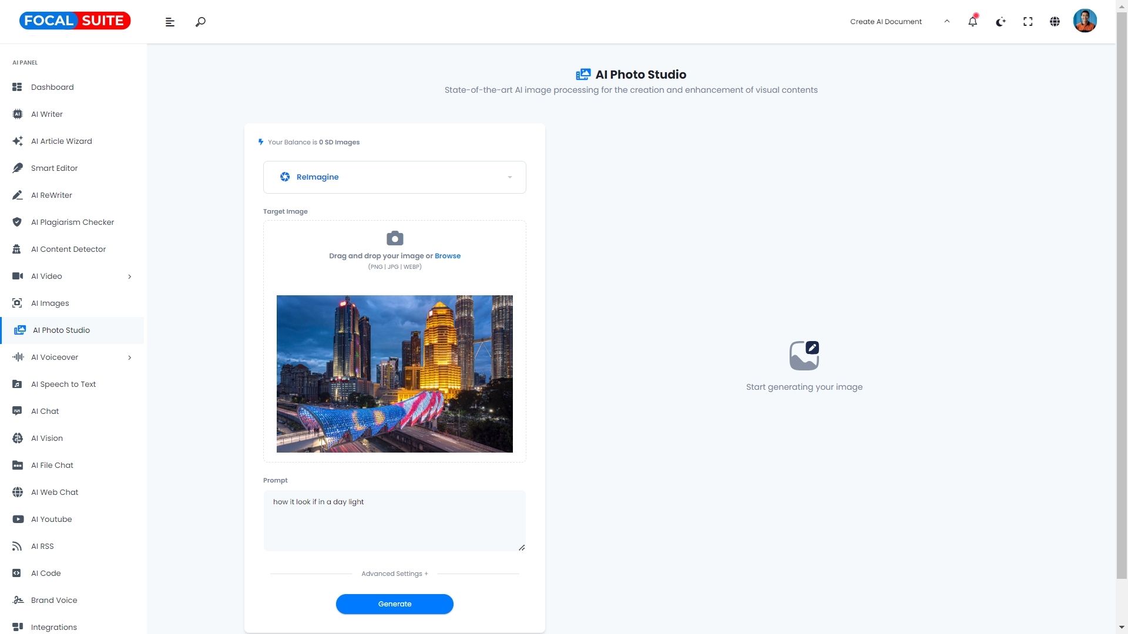Screen dimensions: 1128x634
Task: Click the image edit placeholder icon
Action: [804, 356]
